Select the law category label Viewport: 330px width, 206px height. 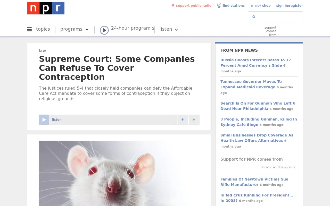click(43, 51)
